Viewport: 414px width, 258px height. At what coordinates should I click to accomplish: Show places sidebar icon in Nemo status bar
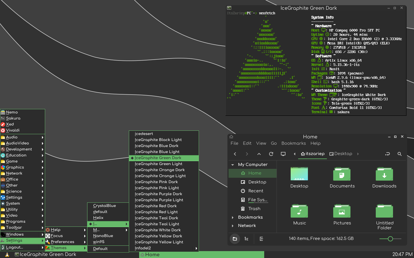[235, 239]
